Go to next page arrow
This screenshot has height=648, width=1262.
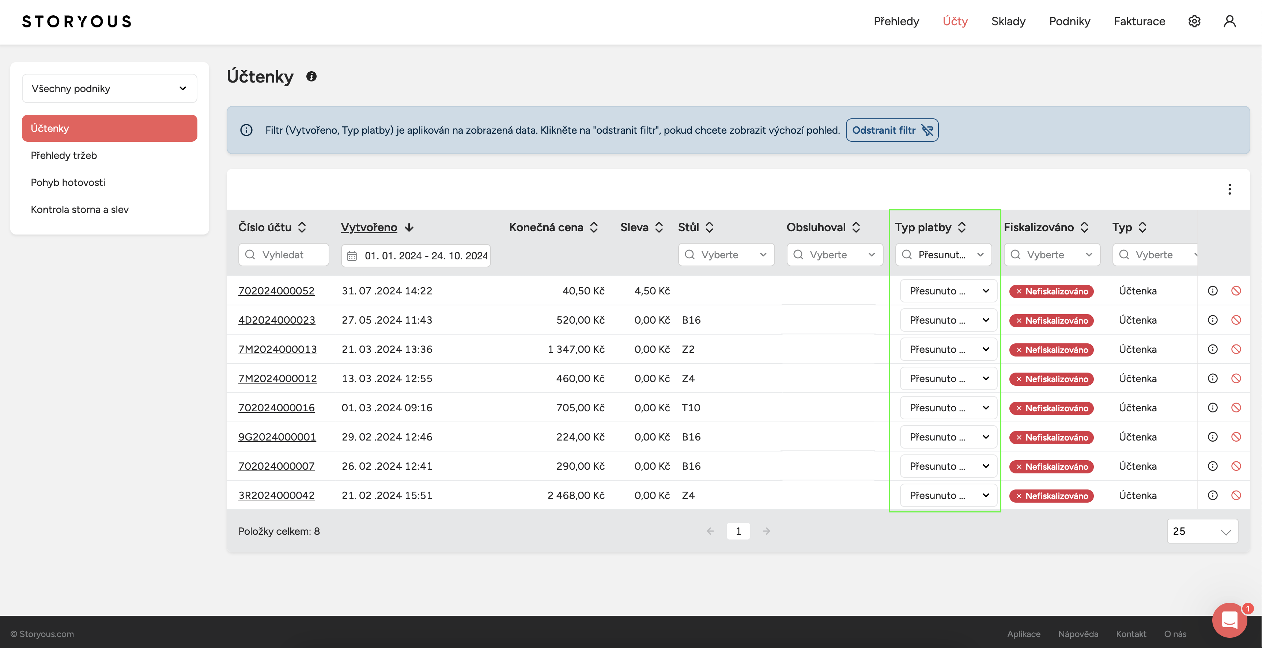766,531
